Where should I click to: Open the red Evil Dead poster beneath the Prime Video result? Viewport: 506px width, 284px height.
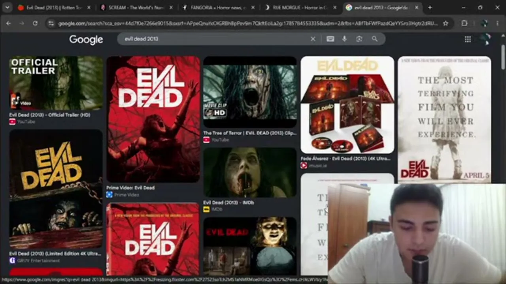153,239
